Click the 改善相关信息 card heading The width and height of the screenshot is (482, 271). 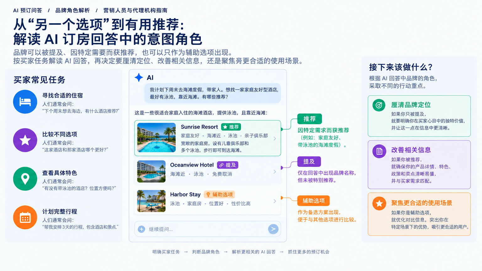click(x=411, y=150)
